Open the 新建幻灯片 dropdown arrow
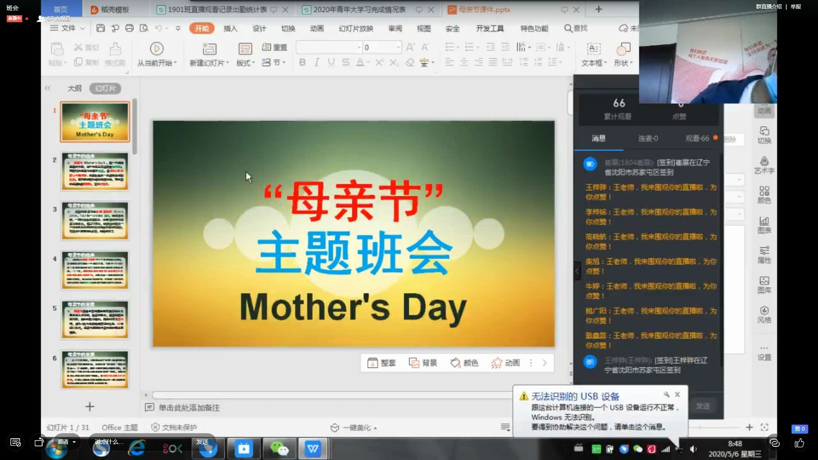Image resolution: width=818 pixels, height=460 pixels. 227,62
